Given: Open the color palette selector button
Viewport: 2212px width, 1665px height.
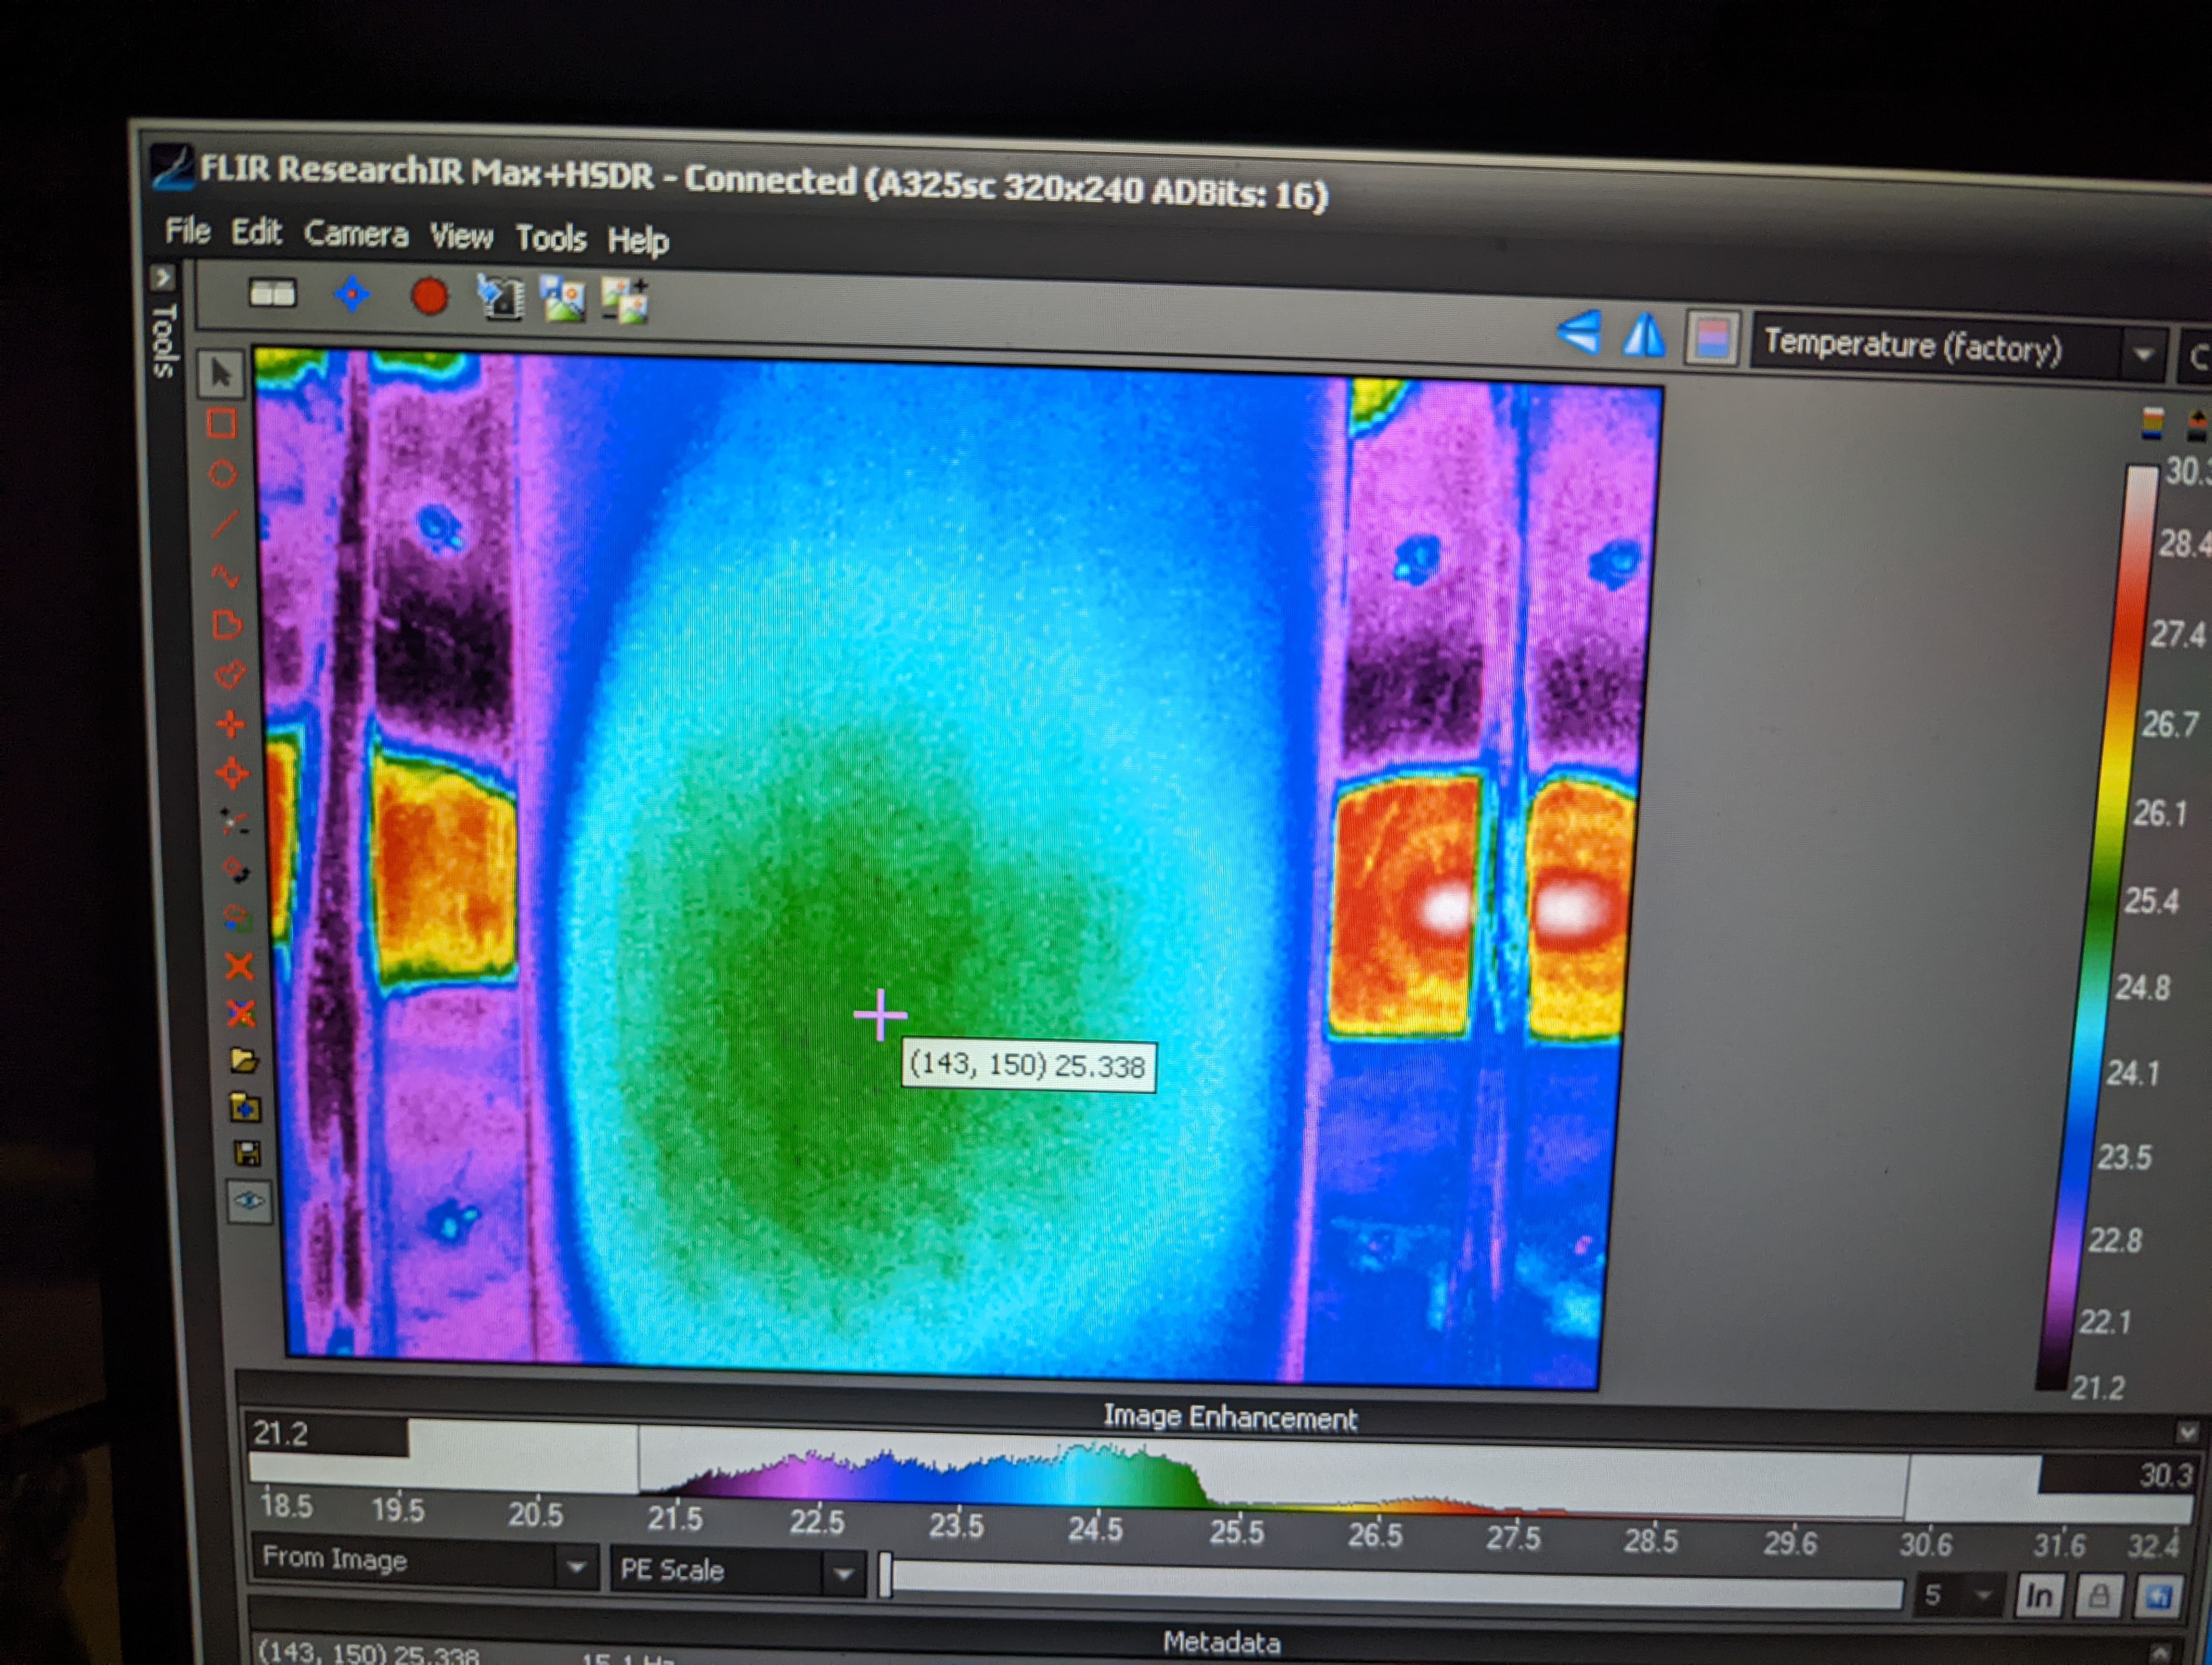Looking at the screenshot, I should 1713,339.
